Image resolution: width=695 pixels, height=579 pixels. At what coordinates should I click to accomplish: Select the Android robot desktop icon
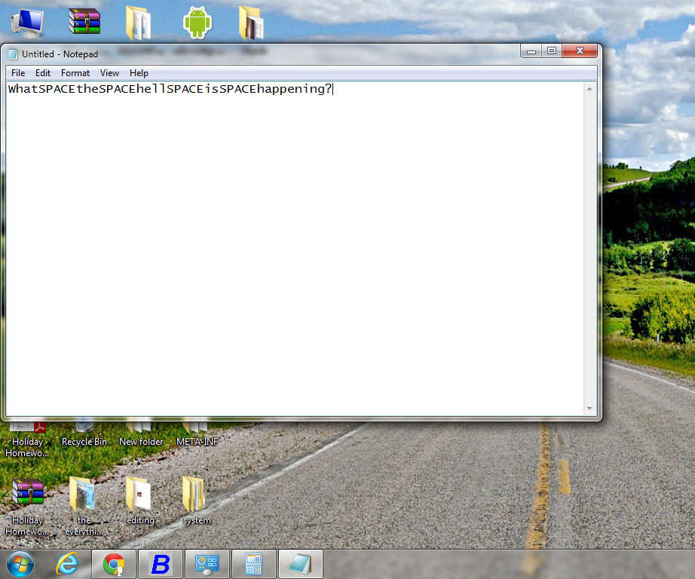(x=197, y=23)
